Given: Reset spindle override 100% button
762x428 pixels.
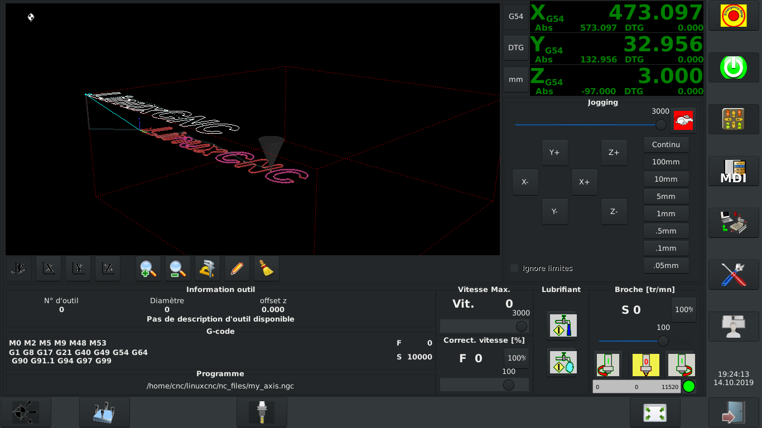Looking at the screenshot, I should [683, 309].
